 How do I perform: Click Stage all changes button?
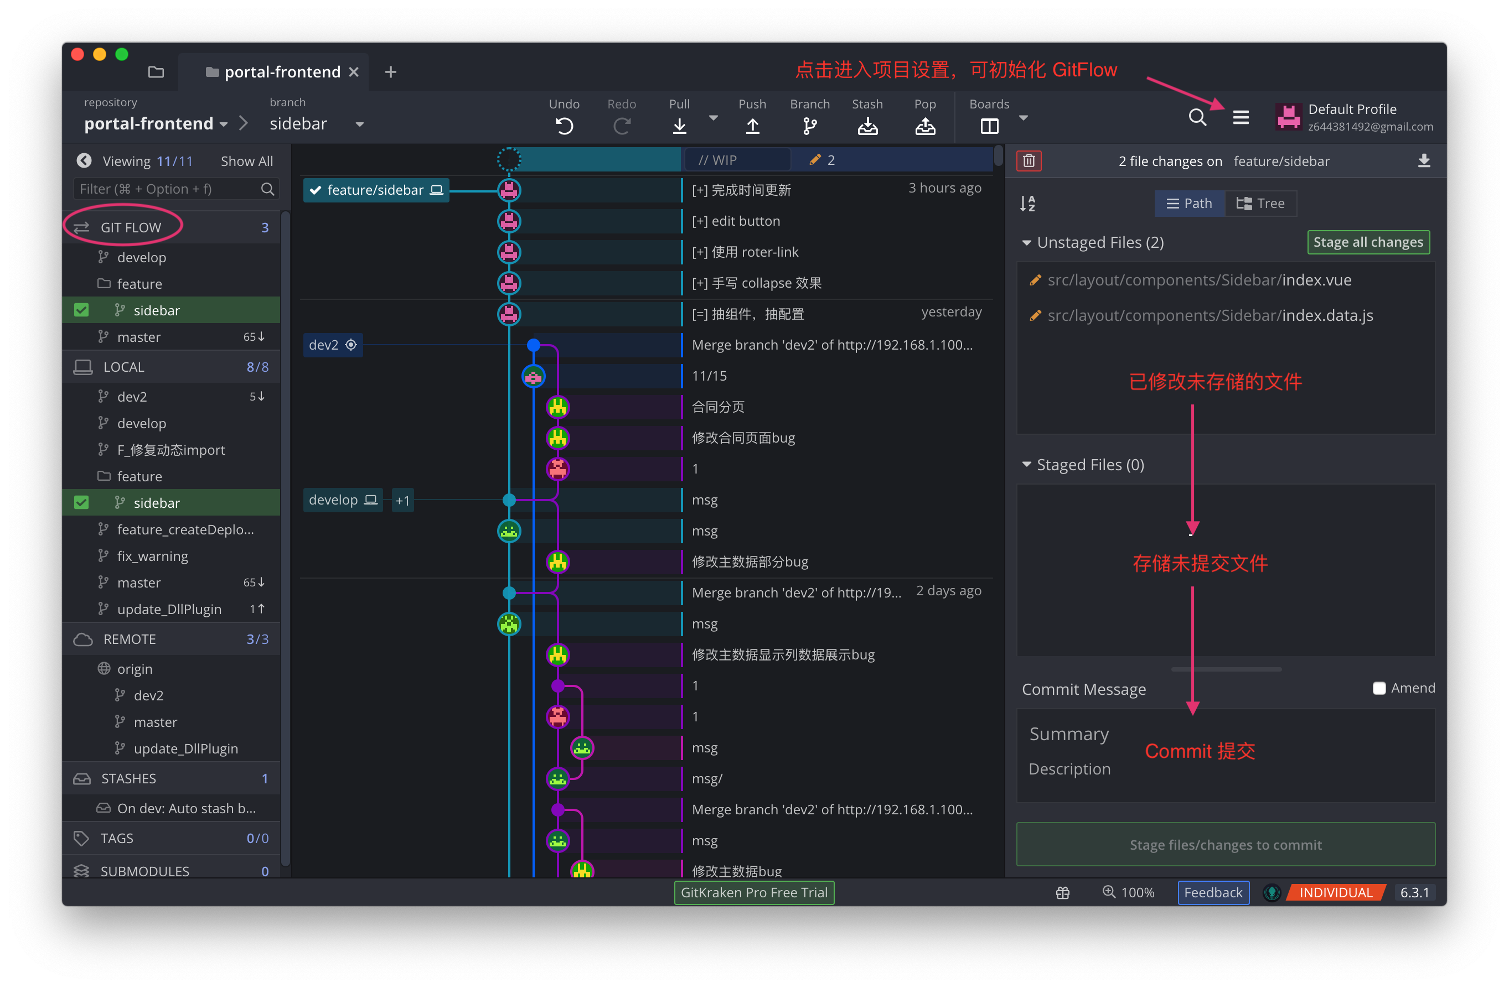(x=1368, y=242)
